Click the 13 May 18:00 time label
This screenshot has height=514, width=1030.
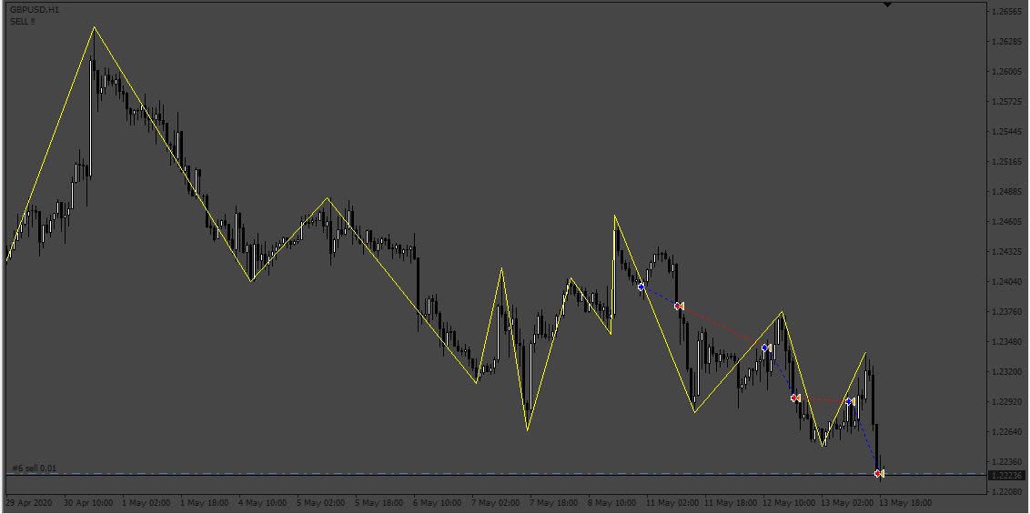pos(906,503)
